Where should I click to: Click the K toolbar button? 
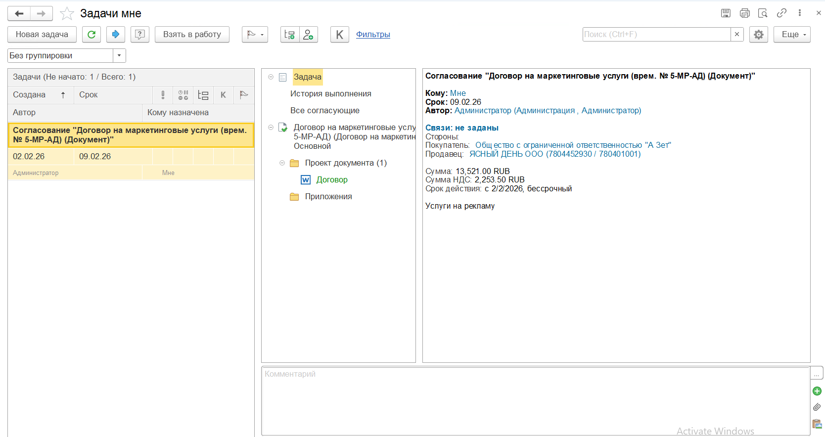pos(339,35)
